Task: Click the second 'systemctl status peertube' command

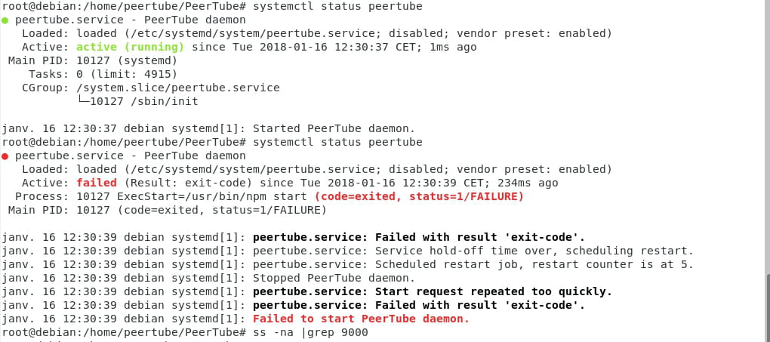Action: [337, 142]
